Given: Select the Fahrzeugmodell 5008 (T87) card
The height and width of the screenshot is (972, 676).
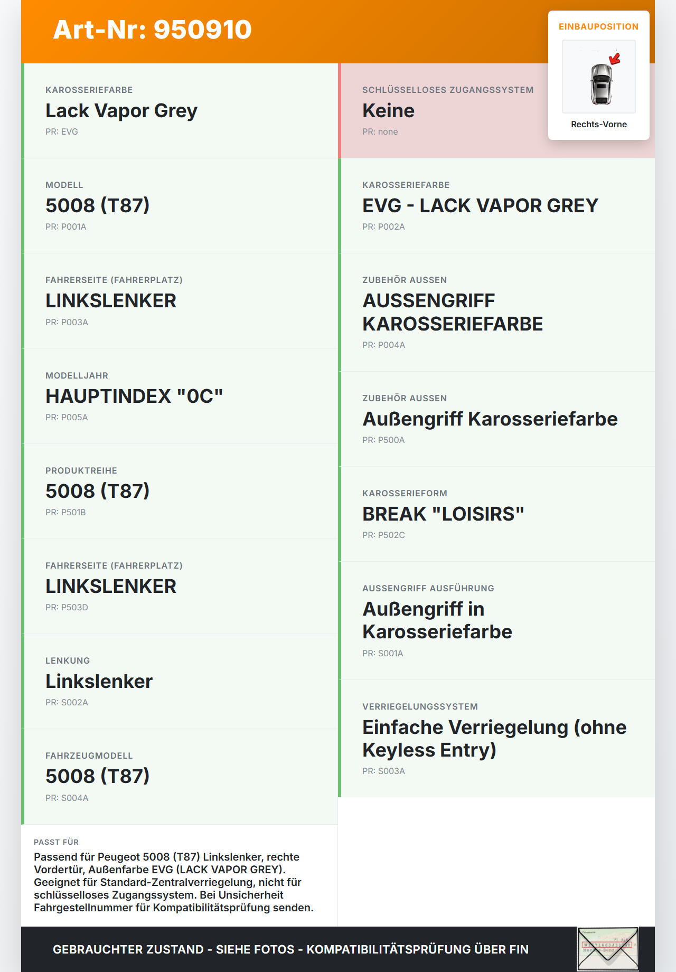Looking at the screenshot, I should tap(180, 776).
